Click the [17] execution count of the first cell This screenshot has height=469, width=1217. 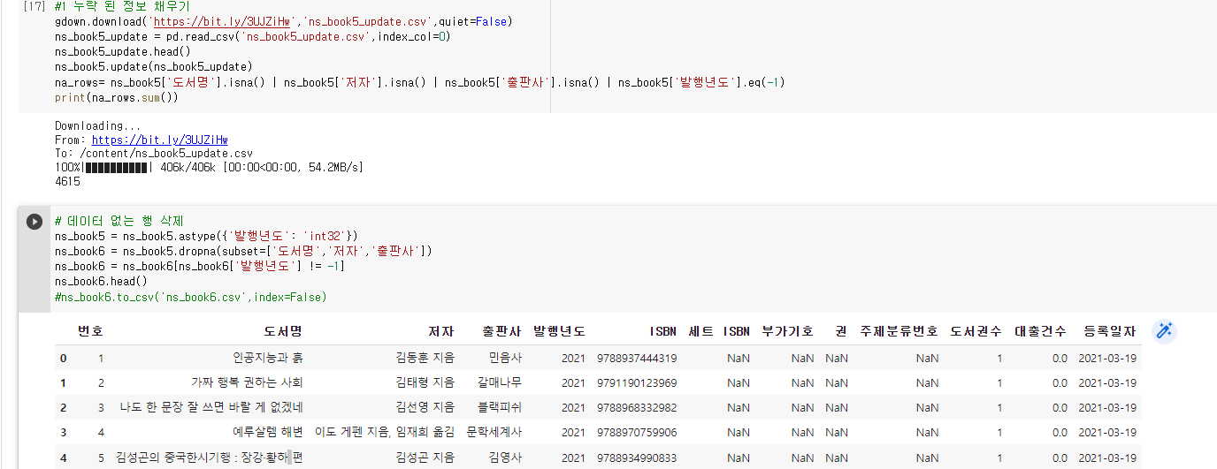click(x=34, y=5)
